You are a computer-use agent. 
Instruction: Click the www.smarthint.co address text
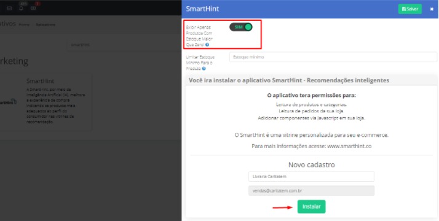(349, 146)
